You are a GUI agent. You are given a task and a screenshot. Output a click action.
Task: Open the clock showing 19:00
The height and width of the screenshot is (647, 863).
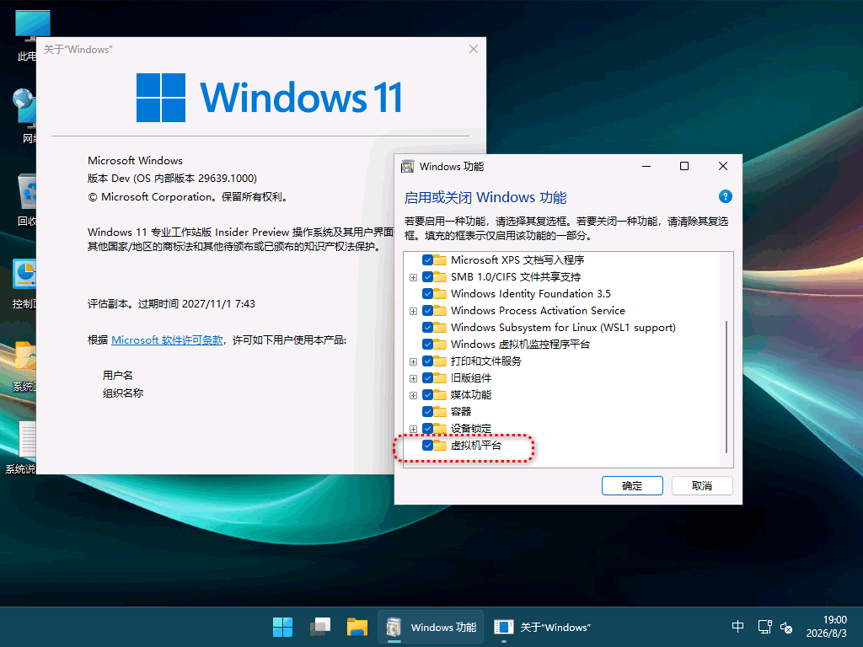point(826,626)
